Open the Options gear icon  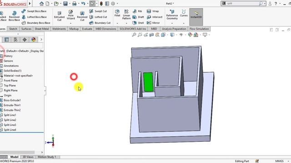click(113, 4)
